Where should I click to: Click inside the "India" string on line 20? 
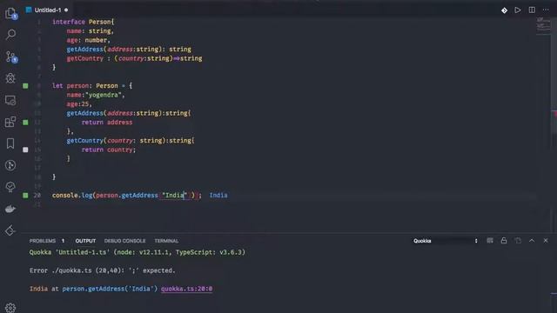[x=174, y=195]
